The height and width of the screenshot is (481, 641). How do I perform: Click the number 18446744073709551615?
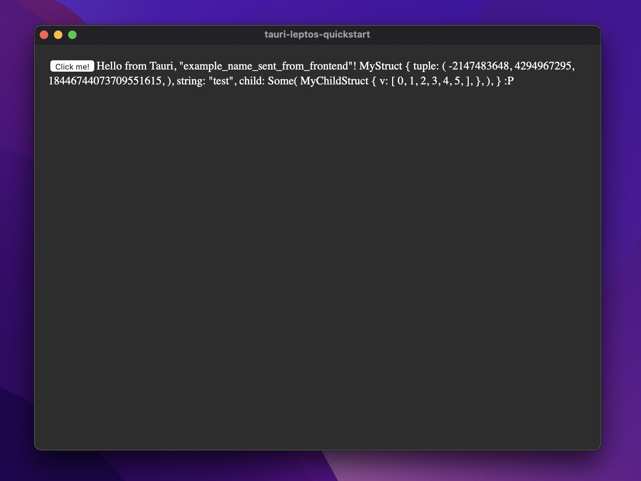105,81
